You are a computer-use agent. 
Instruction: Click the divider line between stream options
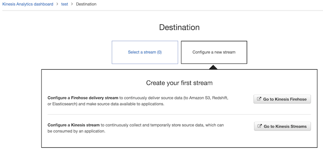[179, 114]
